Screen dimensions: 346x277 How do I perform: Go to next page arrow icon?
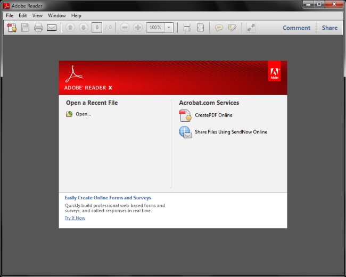(84, 28)
